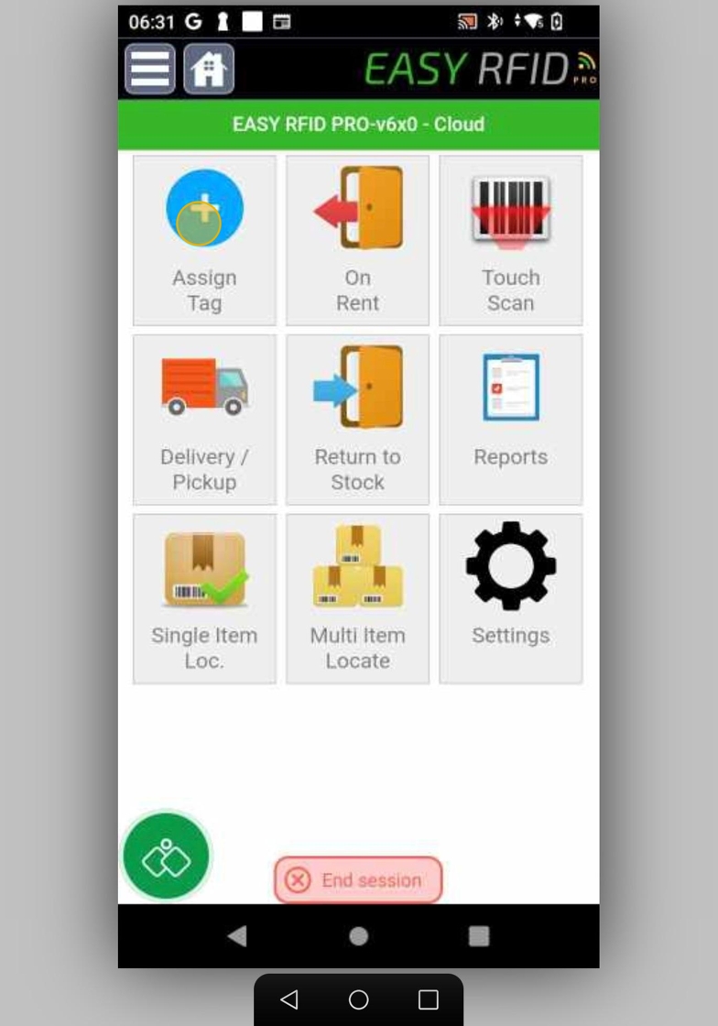Open Single Item Loc. tile
The image size is (718, 1026).
[x=204, y=599]
